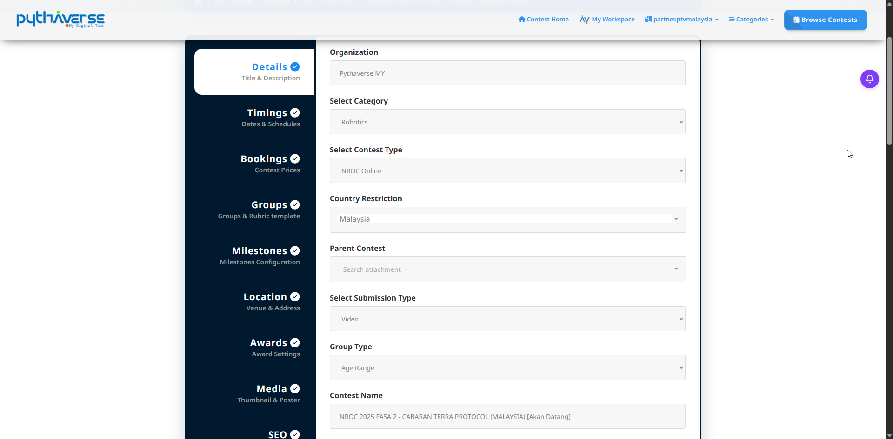Click the Browse Contests button
893x439 pixels.
point(826,20)
